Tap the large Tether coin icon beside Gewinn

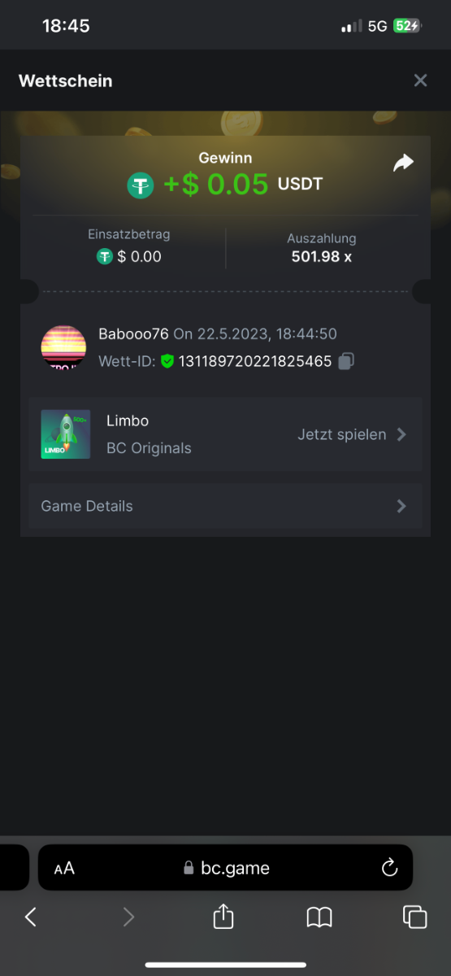click(141, 186)
